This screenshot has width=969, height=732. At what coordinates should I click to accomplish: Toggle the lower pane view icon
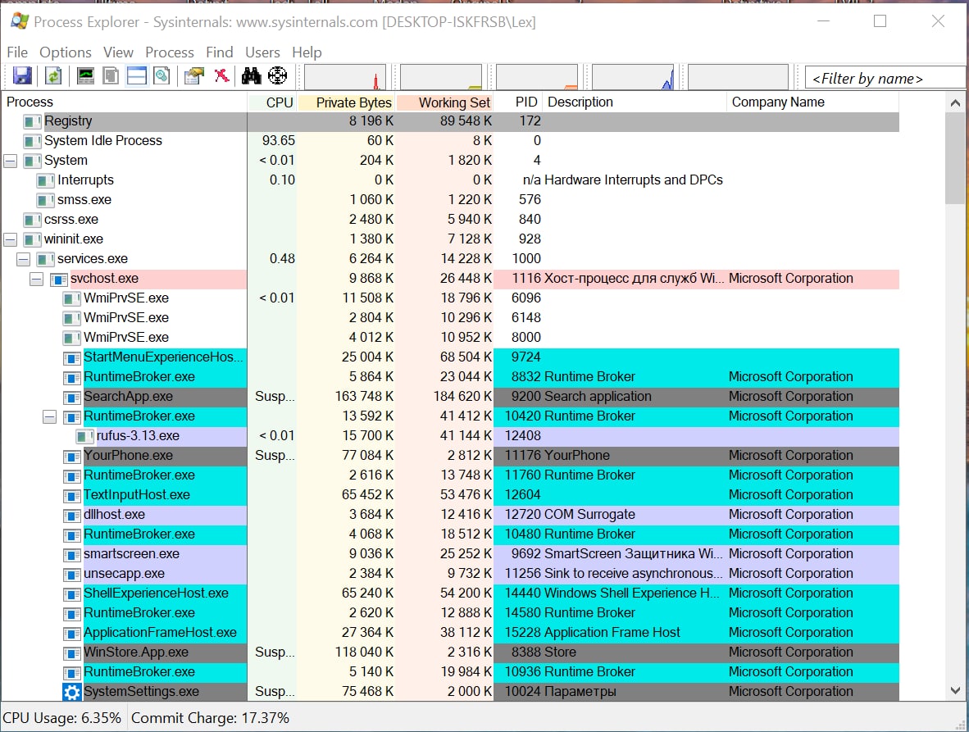136,76
